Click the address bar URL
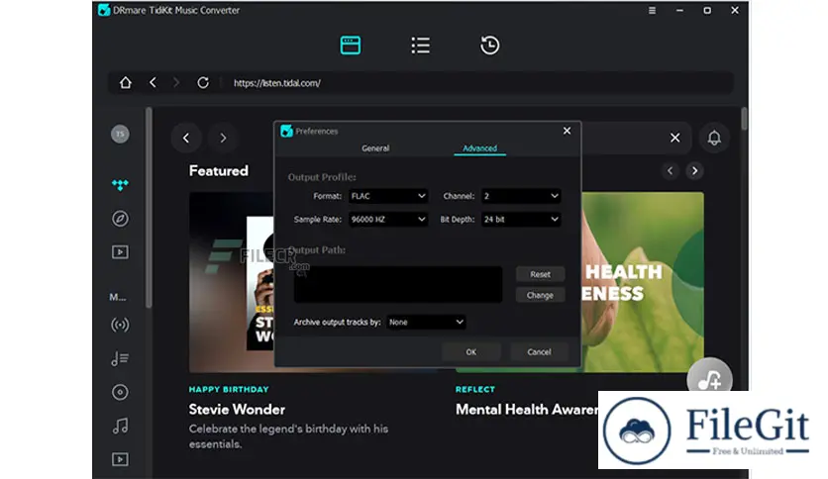The image size is (828, 479). [x=277, y=83]
